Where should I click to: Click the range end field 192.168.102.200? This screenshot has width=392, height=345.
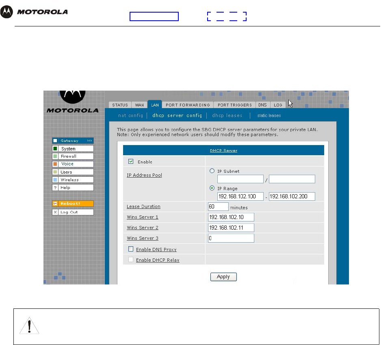(292, 197)
